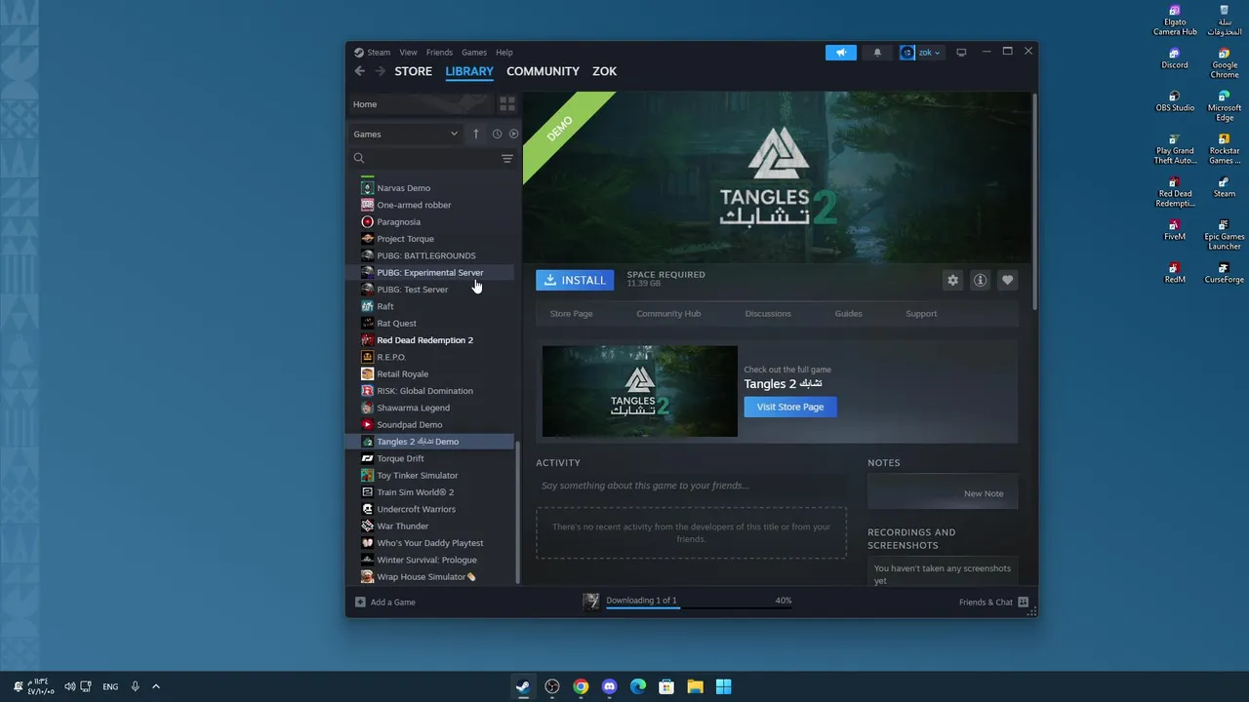1249x702 pixels.
Task: Open the notifications bell
Action: click(877, 53)
